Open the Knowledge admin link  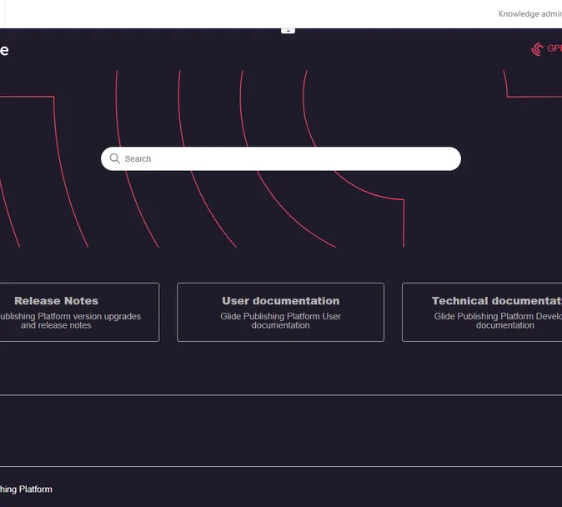tap(530, 13)
